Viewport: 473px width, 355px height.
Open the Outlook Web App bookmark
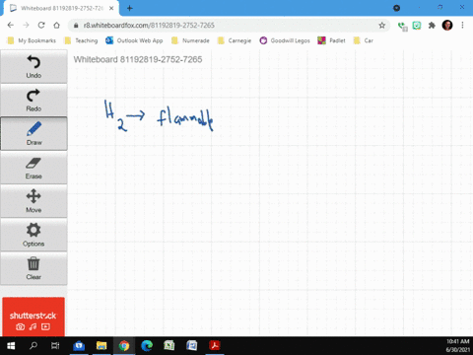click(134, 40)
